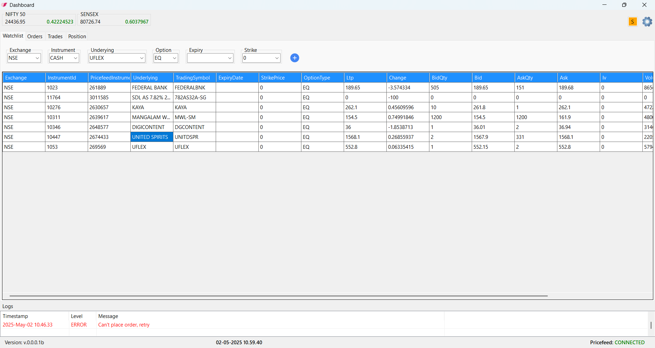The image size is (655, 348).
Task: Expand the empty Expiry dropdown
Action: coord(210,58)
